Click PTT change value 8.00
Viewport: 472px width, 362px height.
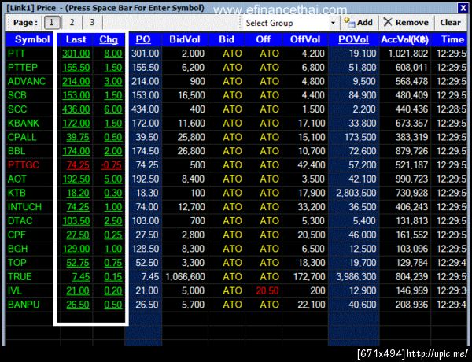point(112,54)
